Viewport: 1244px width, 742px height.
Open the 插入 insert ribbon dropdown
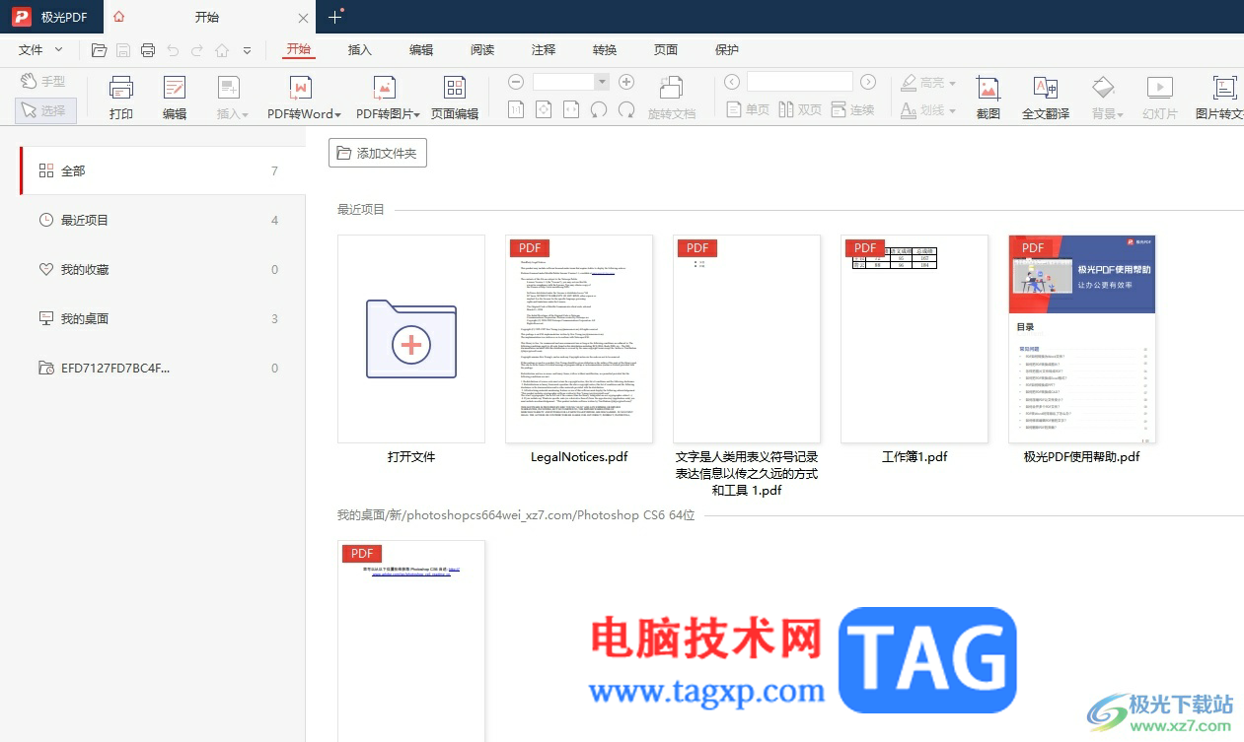(232, 99)
